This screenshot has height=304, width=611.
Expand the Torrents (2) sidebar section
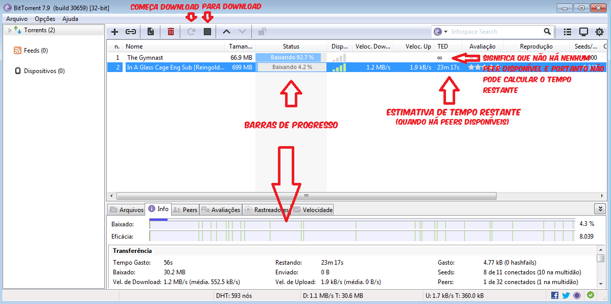9,30
